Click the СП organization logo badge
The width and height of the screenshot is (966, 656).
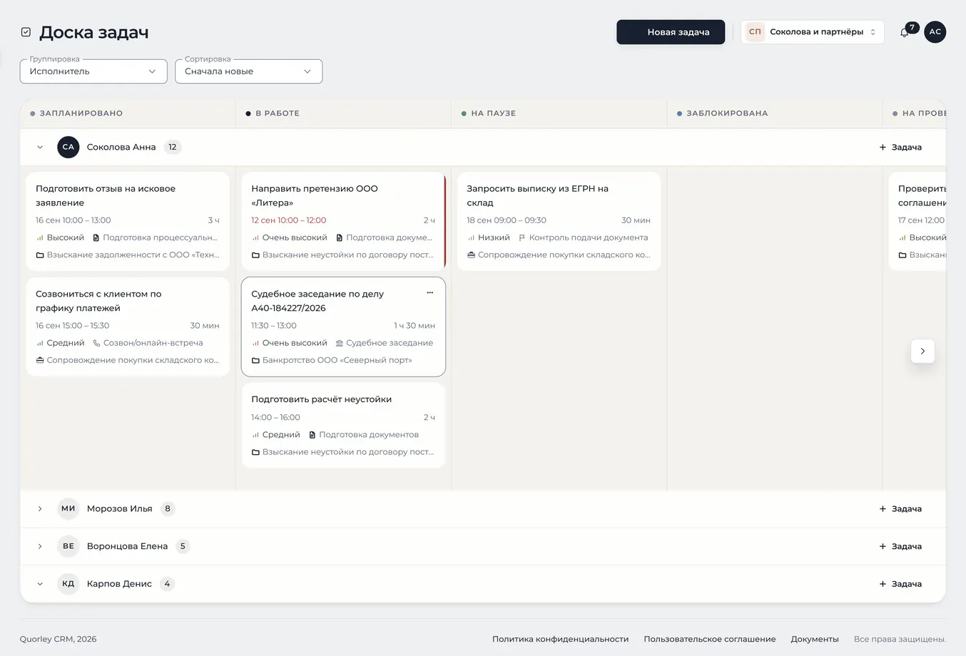tap(755, 32)
